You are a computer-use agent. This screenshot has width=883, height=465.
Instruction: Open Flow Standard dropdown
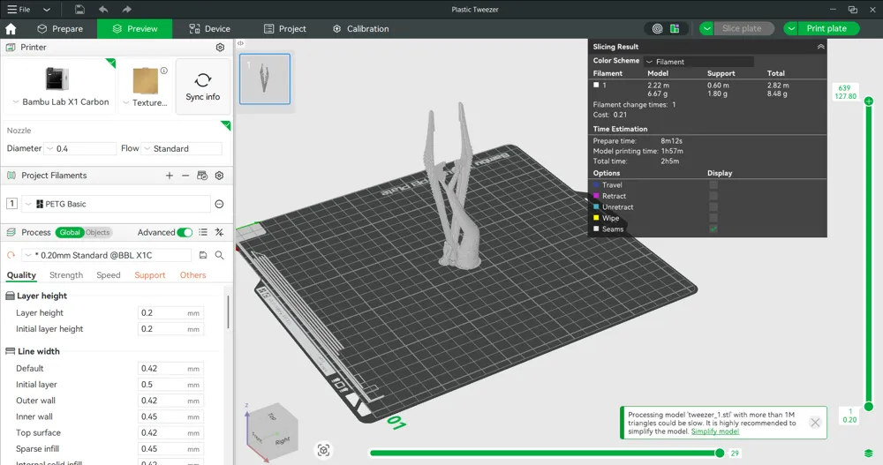point(181,148)
